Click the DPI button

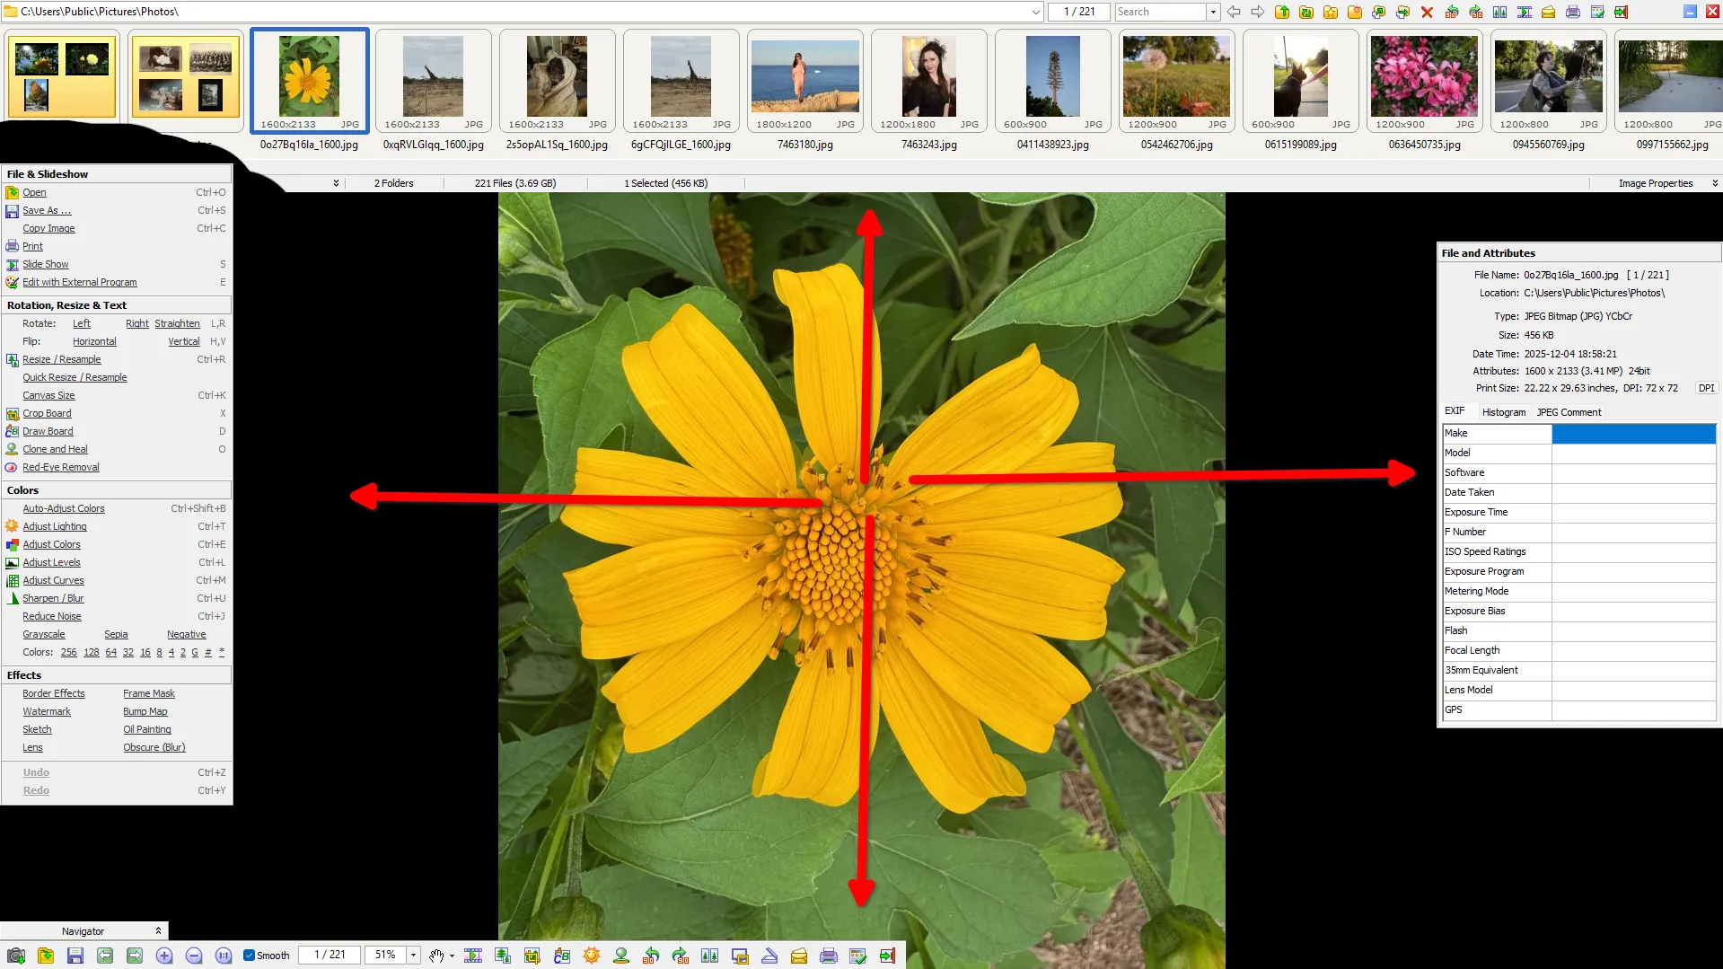[x=1706, y=388]
